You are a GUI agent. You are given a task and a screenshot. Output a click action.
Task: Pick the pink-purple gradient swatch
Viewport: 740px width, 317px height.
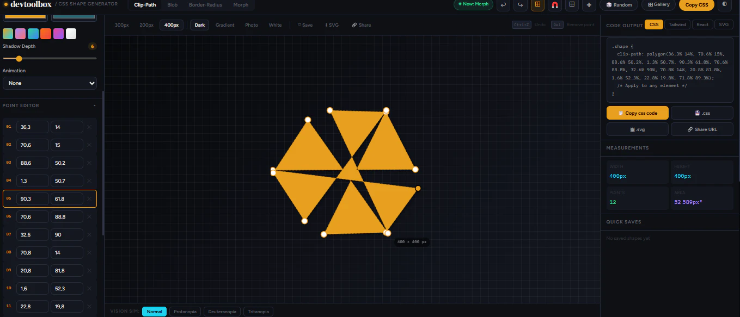20,34
